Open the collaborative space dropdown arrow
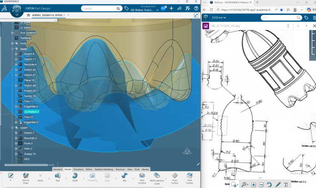The width and height of the screenshot is (316, 188). (157, 10)
